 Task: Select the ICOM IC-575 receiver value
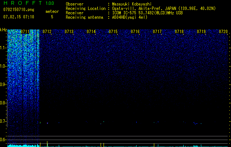click(147, 13)
